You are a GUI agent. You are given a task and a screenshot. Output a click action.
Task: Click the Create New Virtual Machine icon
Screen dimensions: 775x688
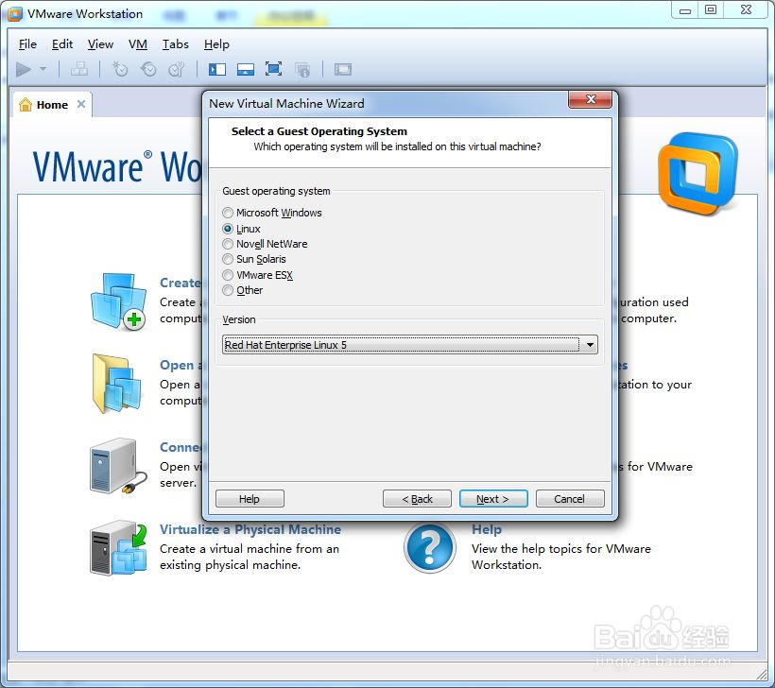point(118,302)
